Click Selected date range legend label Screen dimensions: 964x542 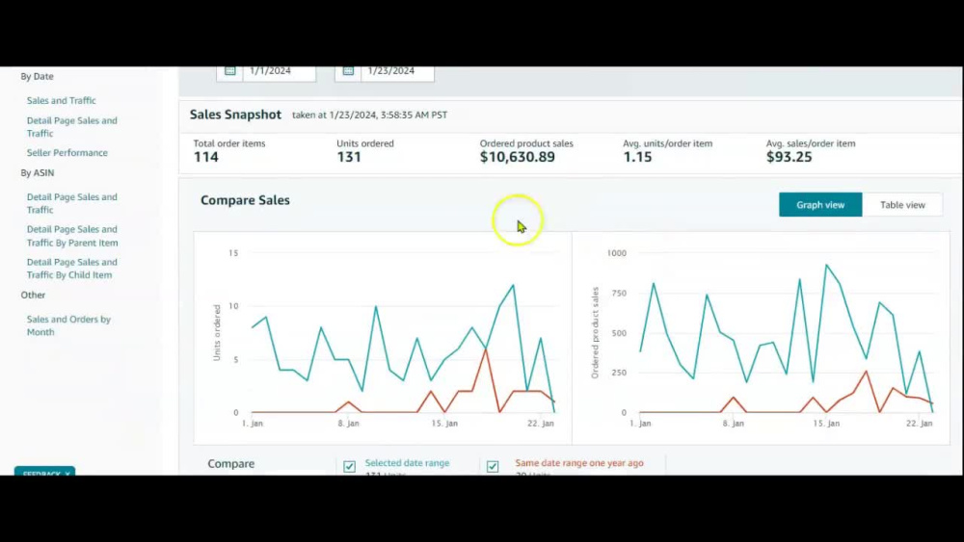point(407,463)
